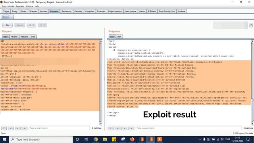The width and height of the screenshot is (254, 143).
Task: Open Task View from the taskbar
Action: 86,139
